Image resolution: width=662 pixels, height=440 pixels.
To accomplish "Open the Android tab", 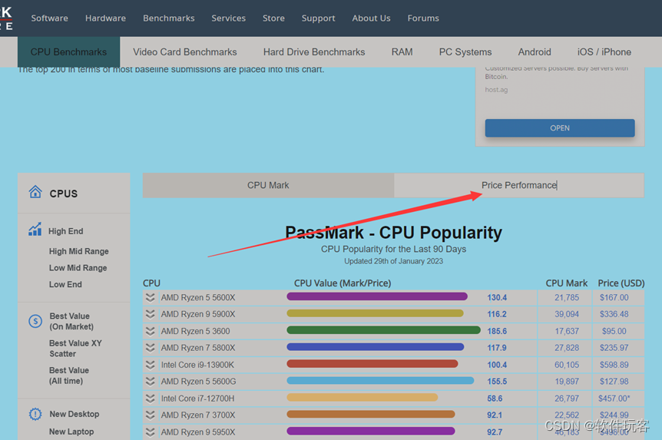I will point(535,52).
